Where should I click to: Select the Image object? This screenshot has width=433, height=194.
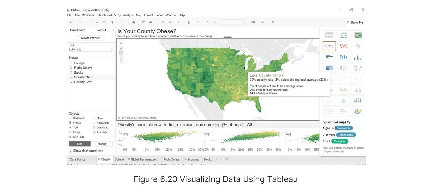74,132
